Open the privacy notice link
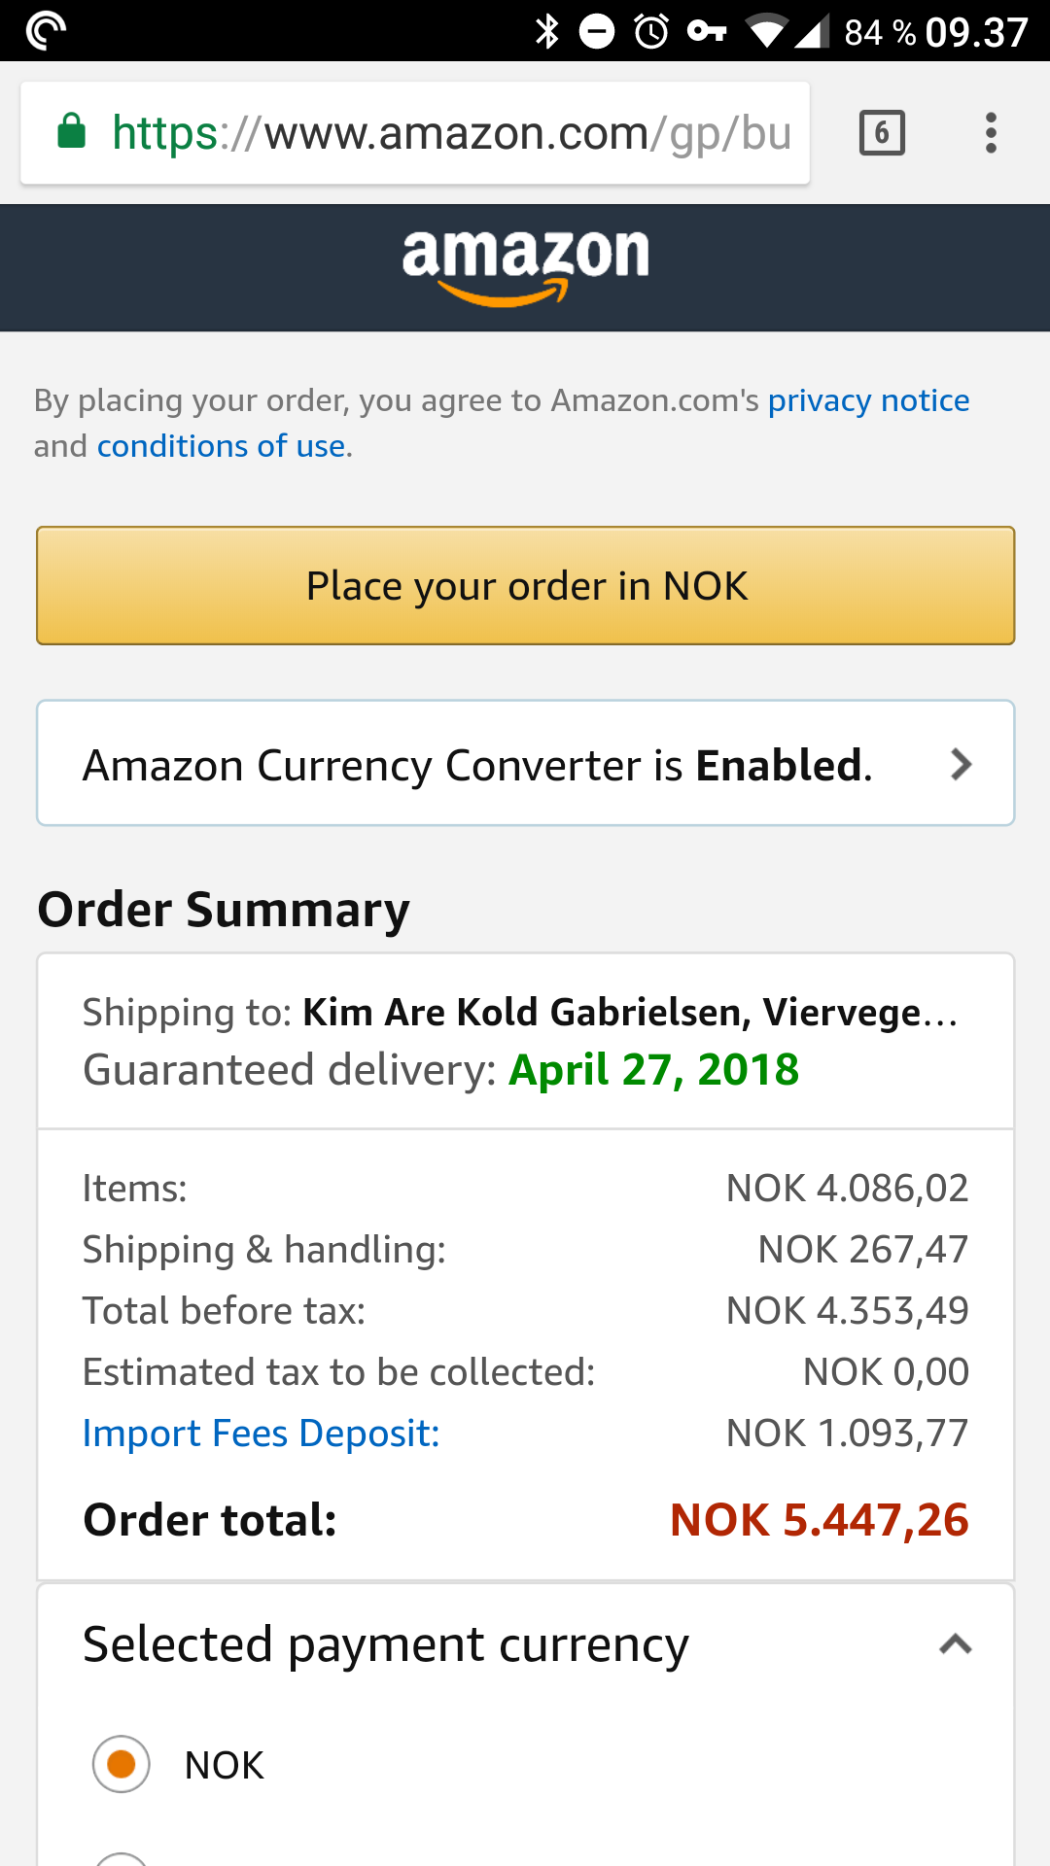Screen dimensions: 1050x1866 point(868,400)
